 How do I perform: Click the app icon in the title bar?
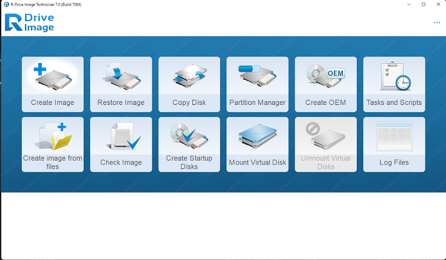pos(6,4)
